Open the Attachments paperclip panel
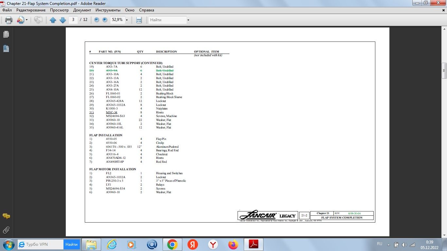447x251 pixels. click(x=6, y=230)
